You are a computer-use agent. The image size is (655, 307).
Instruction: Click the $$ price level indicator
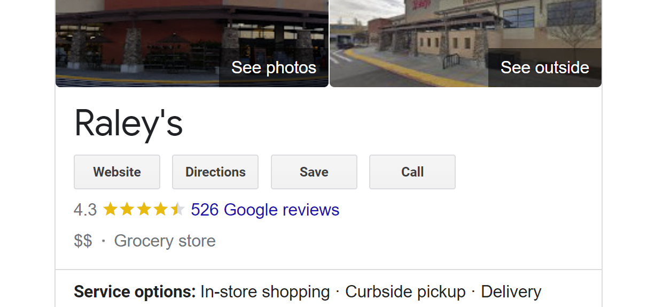[x=83, y=241]
